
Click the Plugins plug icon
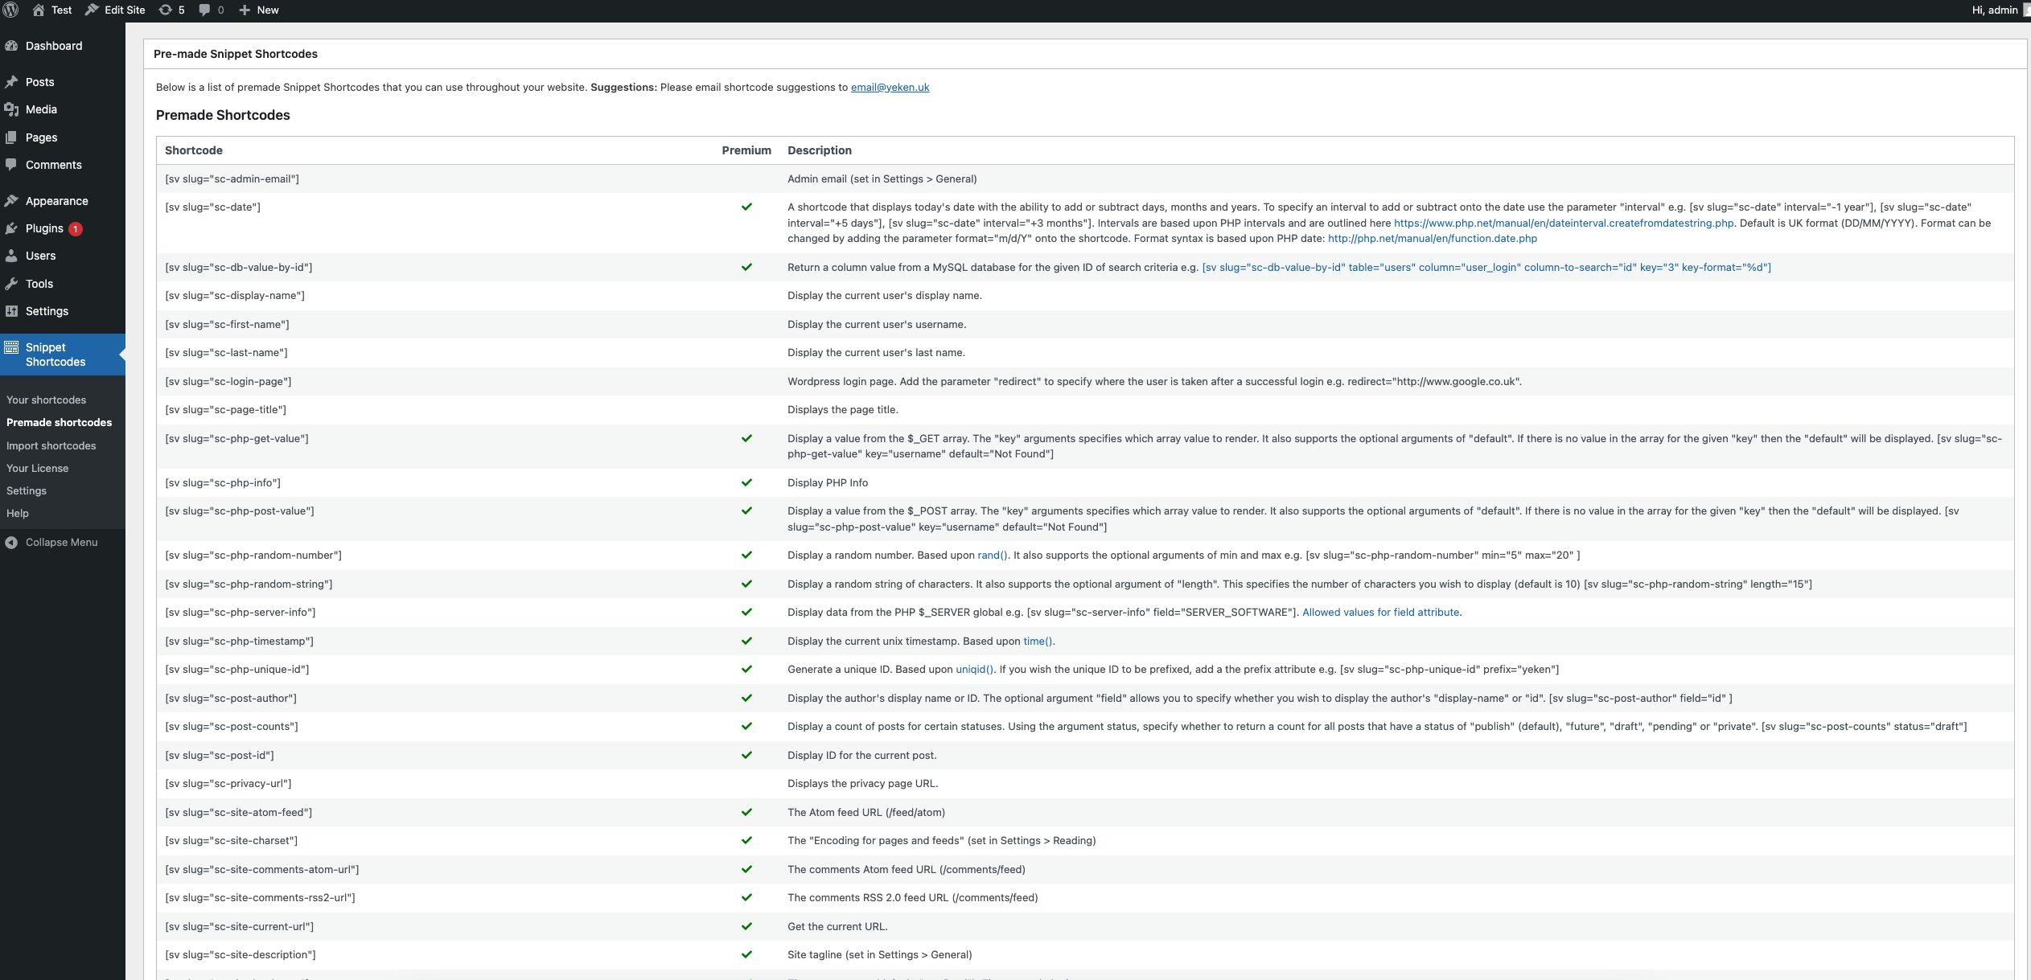pyautogui.click(x=11, y=228)
